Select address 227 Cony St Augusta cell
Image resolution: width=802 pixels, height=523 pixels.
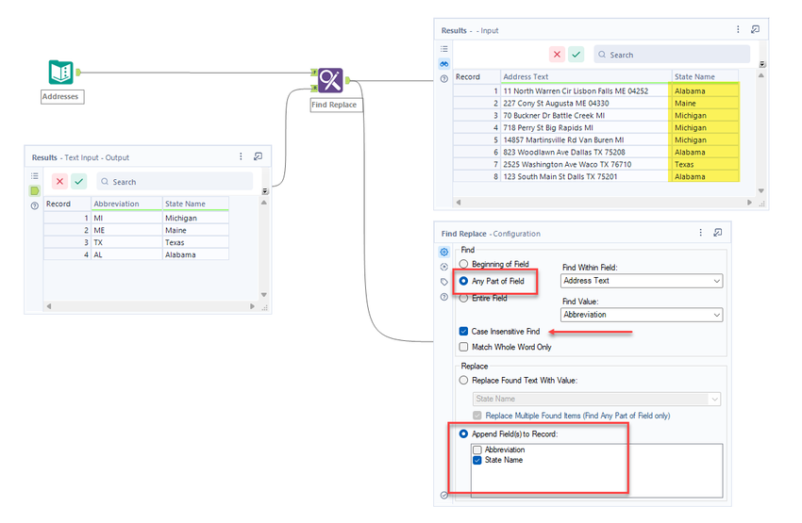click(585, 103)
